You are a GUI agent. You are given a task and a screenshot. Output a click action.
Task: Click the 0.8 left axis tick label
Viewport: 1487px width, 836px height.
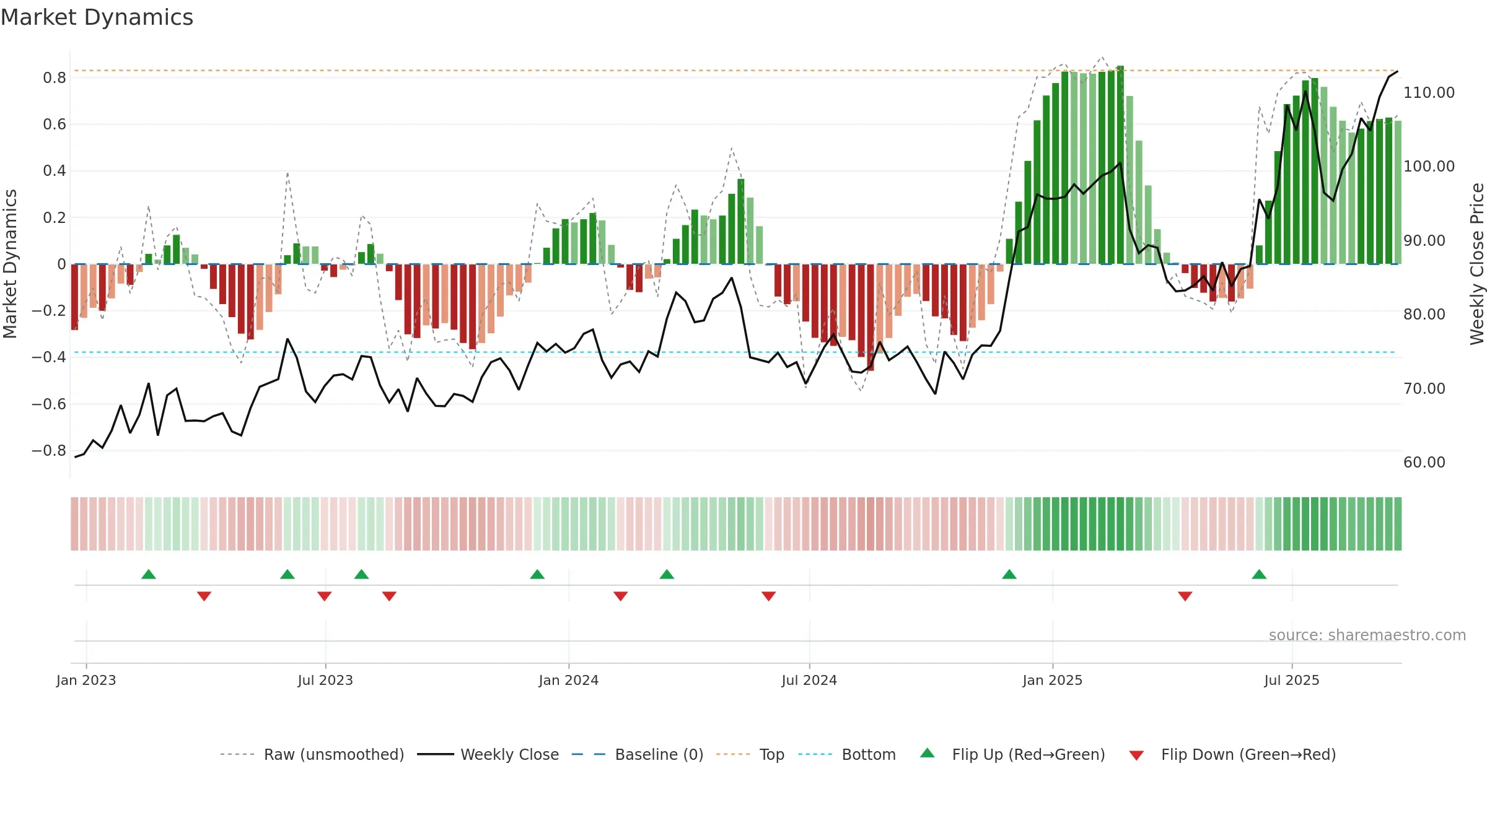(x=55, y=78)
